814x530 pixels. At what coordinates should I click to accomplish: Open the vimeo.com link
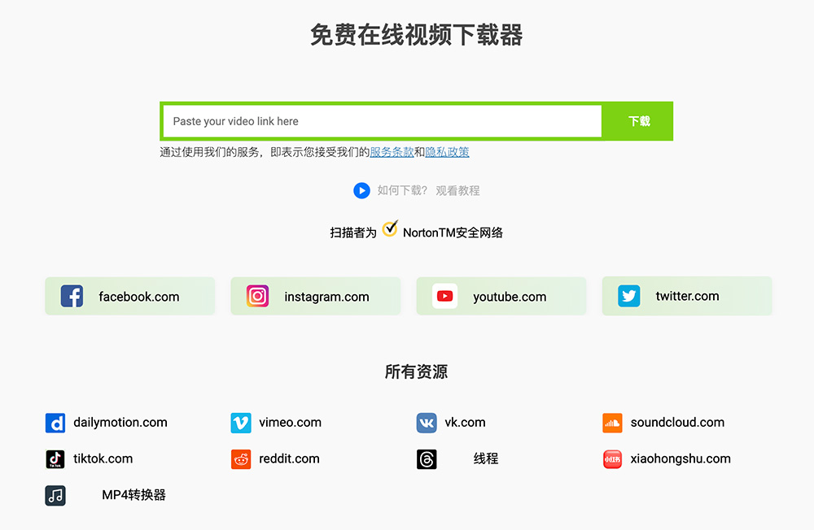pyautogui.click(x=291, y=422)
